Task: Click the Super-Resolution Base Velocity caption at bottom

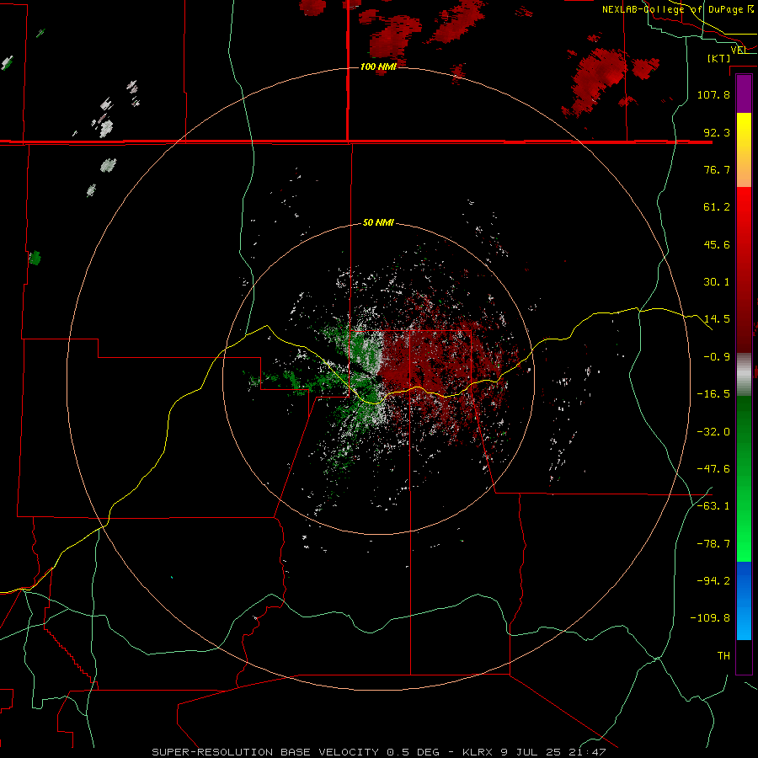Action: point(378,752)
